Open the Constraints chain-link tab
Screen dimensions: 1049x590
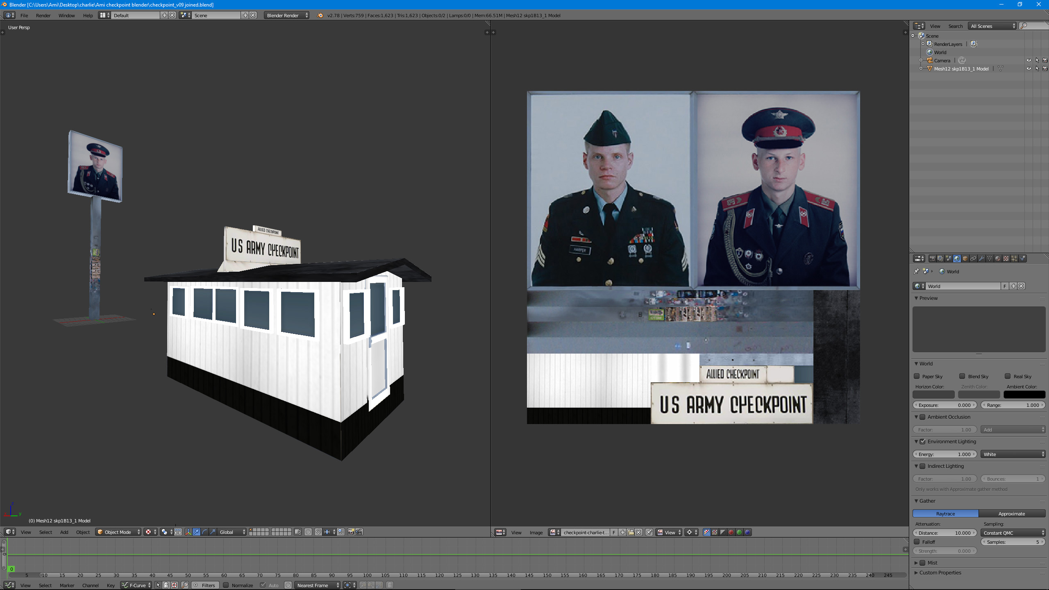click(x=973, y=259)
